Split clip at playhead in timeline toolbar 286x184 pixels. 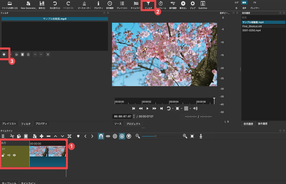pos(69,136)
